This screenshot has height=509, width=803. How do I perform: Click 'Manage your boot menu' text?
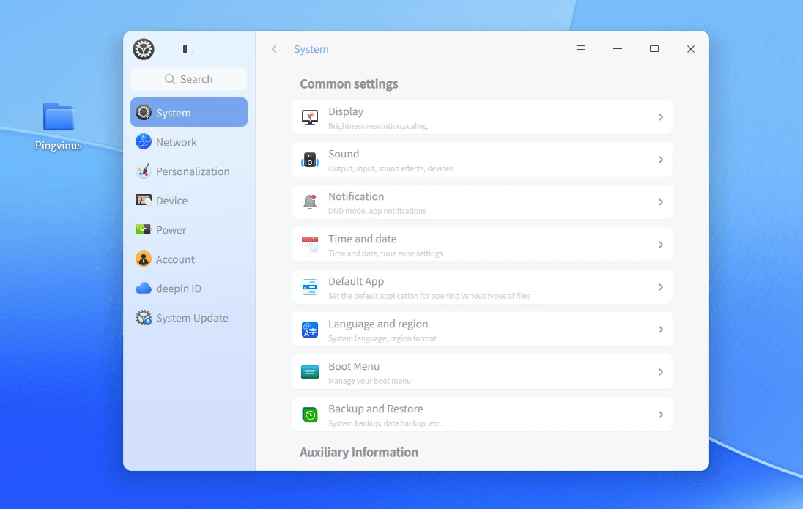(369, 381)
